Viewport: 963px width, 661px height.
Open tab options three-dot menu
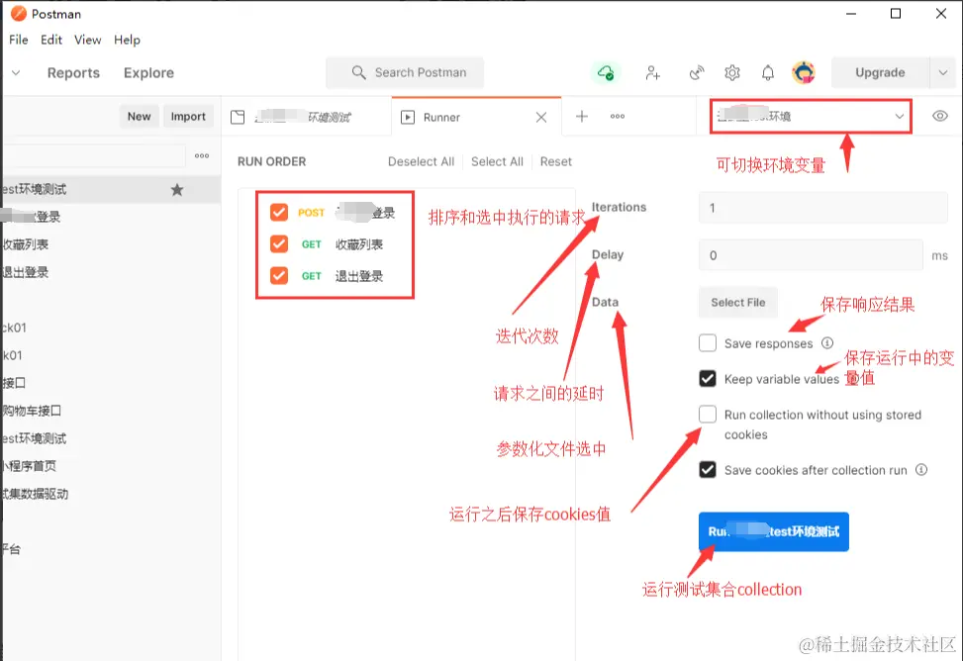click(618, 116)
